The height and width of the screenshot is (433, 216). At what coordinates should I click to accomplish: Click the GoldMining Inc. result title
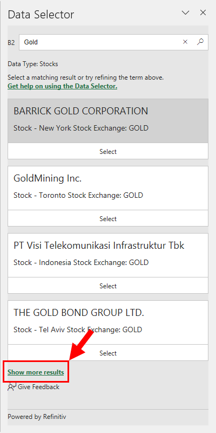(48, 178)
